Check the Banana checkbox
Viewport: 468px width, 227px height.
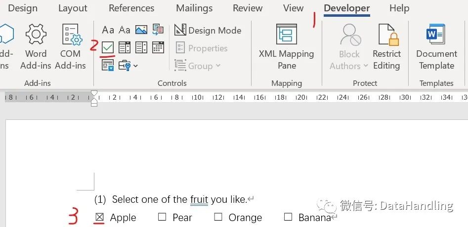point(288,217)
